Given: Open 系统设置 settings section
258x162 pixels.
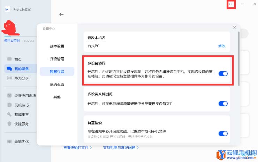Looking at the screenshot, I should coord(57,84).
